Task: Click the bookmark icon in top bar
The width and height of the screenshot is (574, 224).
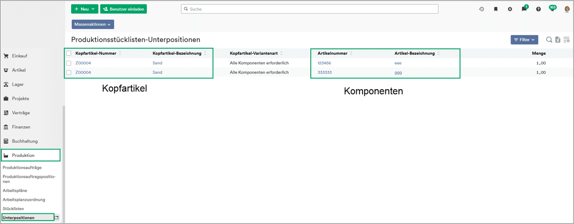Action: coord(496,9)
